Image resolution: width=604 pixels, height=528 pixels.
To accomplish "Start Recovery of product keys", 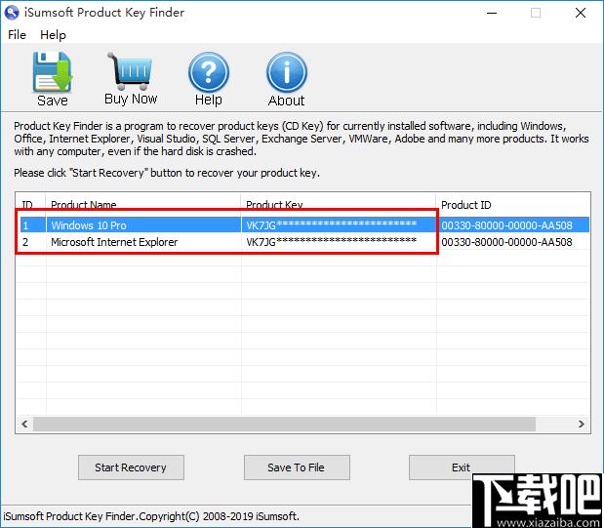I will 131,467.
